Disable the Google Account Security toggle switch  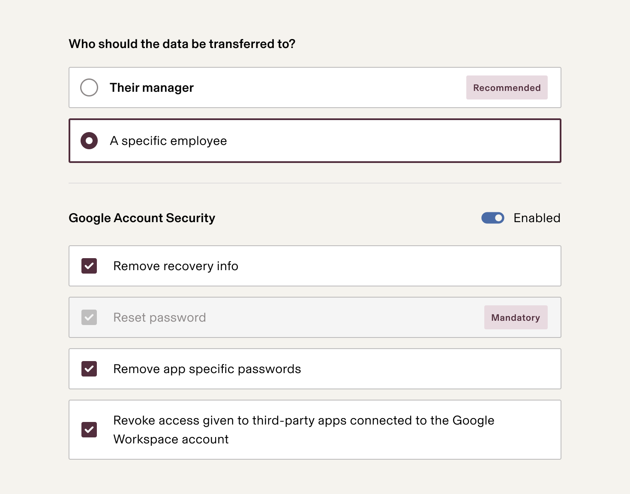click(492, 218)
